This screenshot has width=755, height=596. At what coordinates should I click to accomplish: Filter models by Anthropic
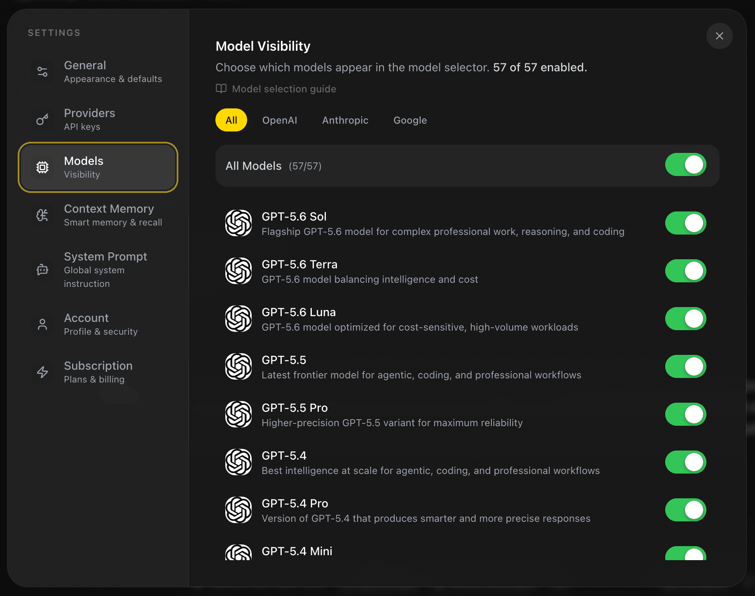tap(345, 120)
